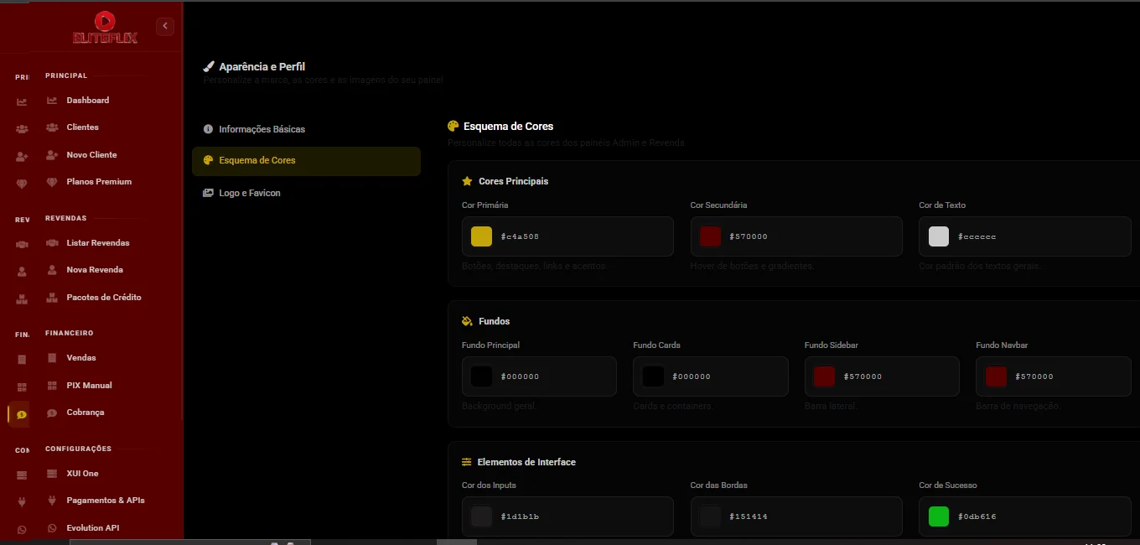Collapse the sidebar with the chevron button
Viewport: 1140px width, 545px height.
click(165, 26)
